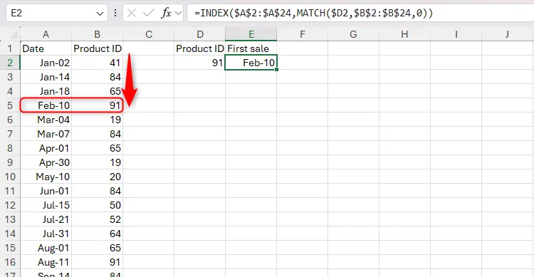The height and width of the screenshot is (277, 534).
Task: Select column H header
Action: pyautogui.click(x=404, y=34)
